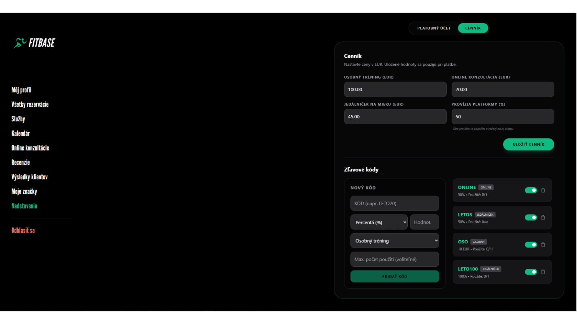
Task: Focus the Provízia platformy input field
Action: pos(502,117)
